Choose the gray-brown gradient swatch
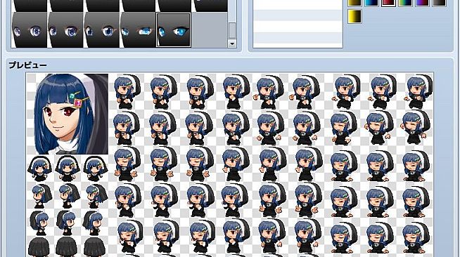The width and height of the screenshot is (460, 257). pos(439,3)
